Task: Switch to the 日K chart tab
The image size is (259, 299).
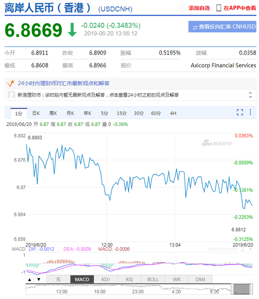Action: 36,113
